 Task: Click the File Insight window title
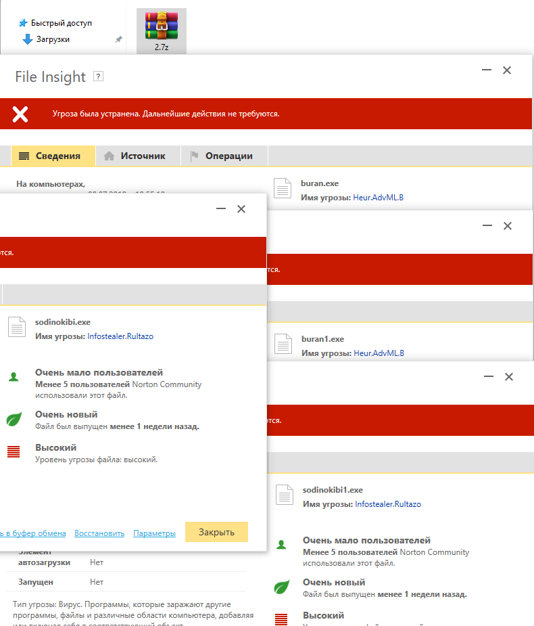(x=50, y=76)
